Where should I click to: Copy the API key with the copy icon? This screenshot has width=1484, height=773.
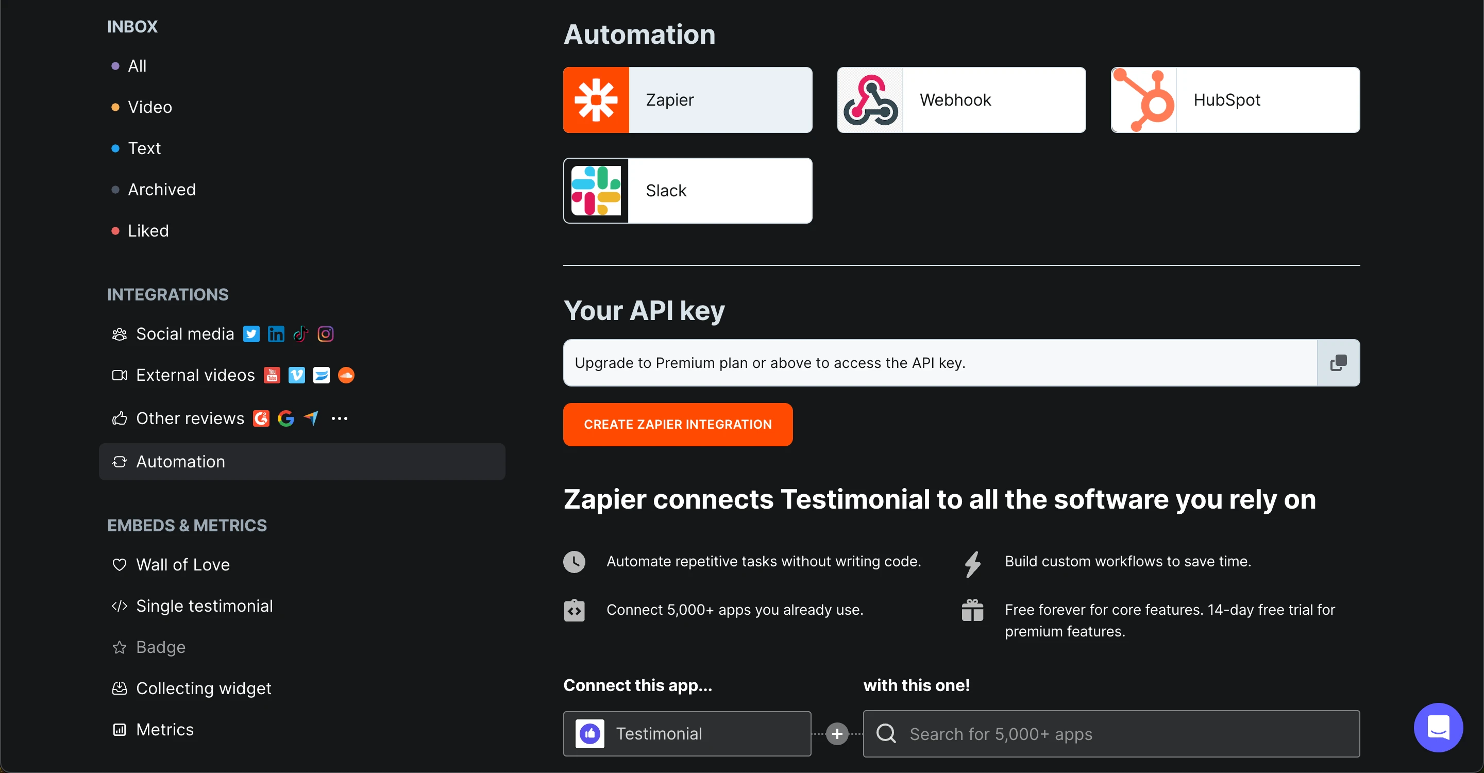[x=1338, y=363]
